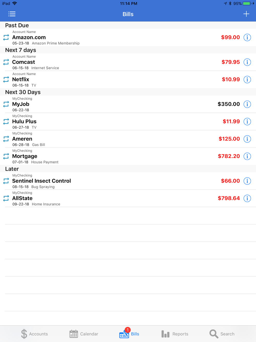This screenshot has width=256, height=342.
Task: Open info icon for Comcast bill
Action: coord(247,62)
